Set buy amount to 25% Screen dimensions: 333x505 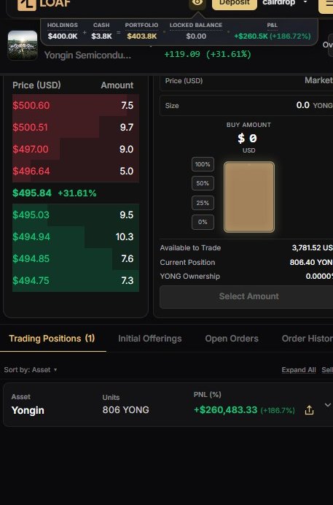click(203, 203)
